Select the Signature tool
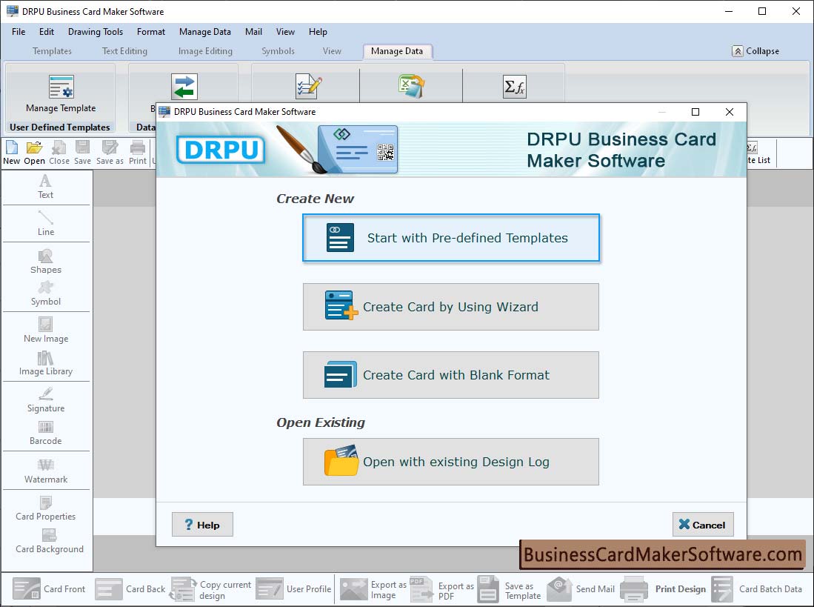Screen dimensions: 814x607 [x=46, y=399]
